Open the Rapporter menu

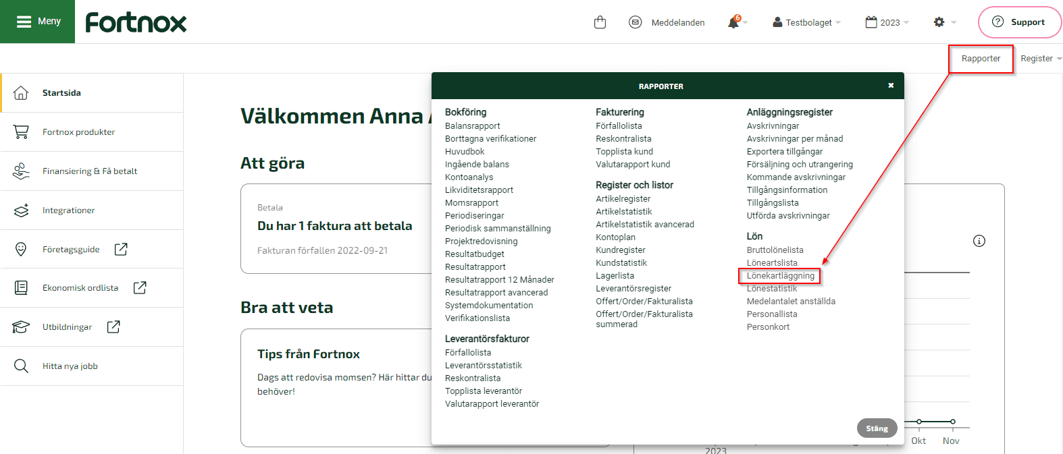pos(981,59)
